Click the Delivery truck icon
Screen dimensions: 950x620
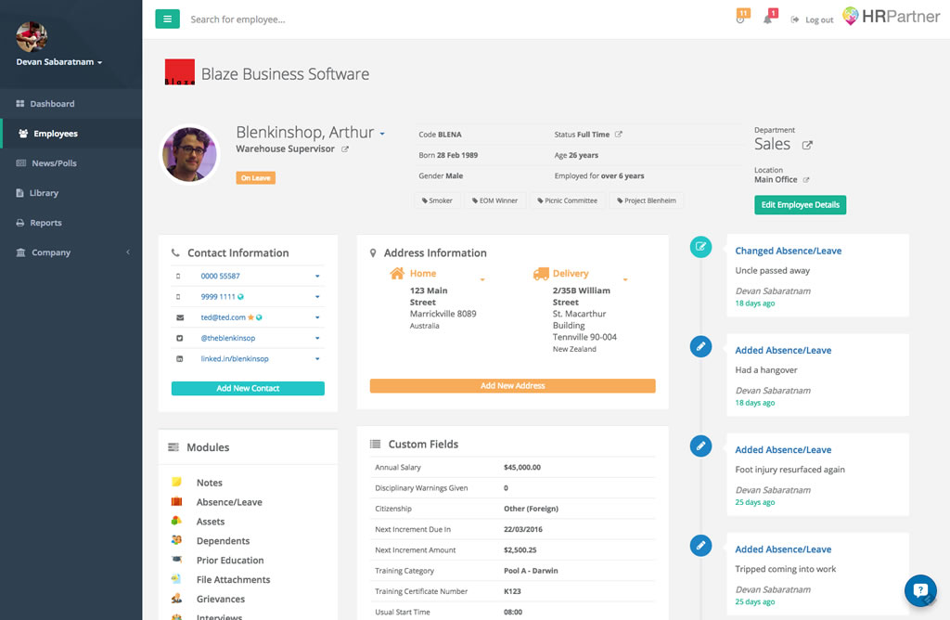point(541,274)
